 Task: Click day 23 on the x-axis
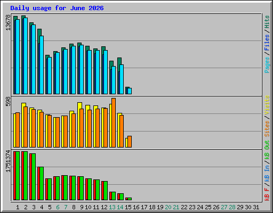192,207
